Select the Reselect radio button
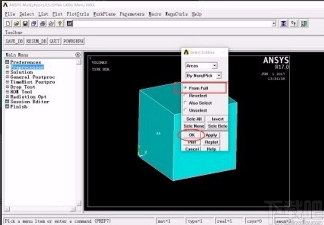Viewport: 324px width, 225px height. pyautogui.click(x=185, y=95)
